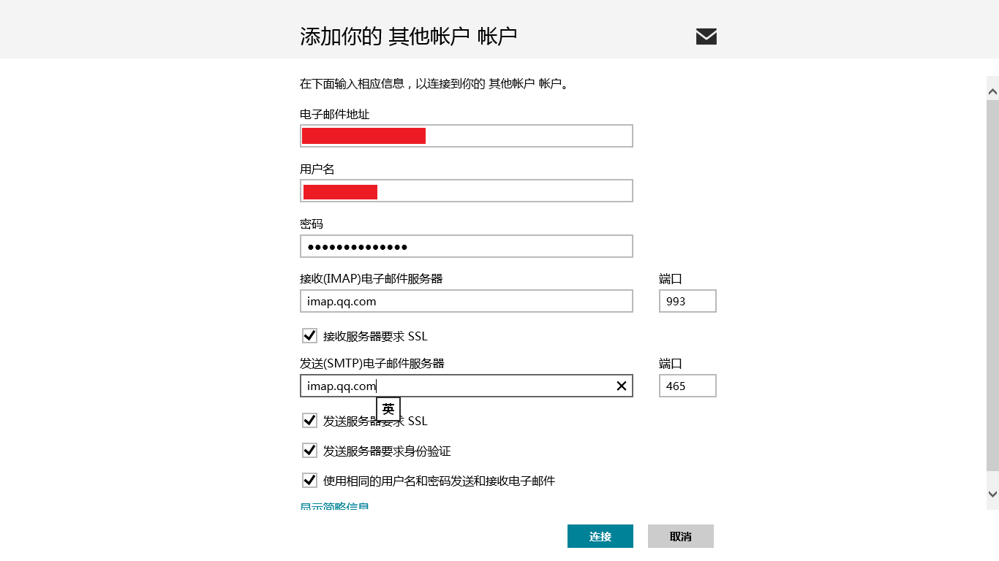Open the 显示简略信息 link
This screenshot has height=561, width=999.
tap(334, 505)
